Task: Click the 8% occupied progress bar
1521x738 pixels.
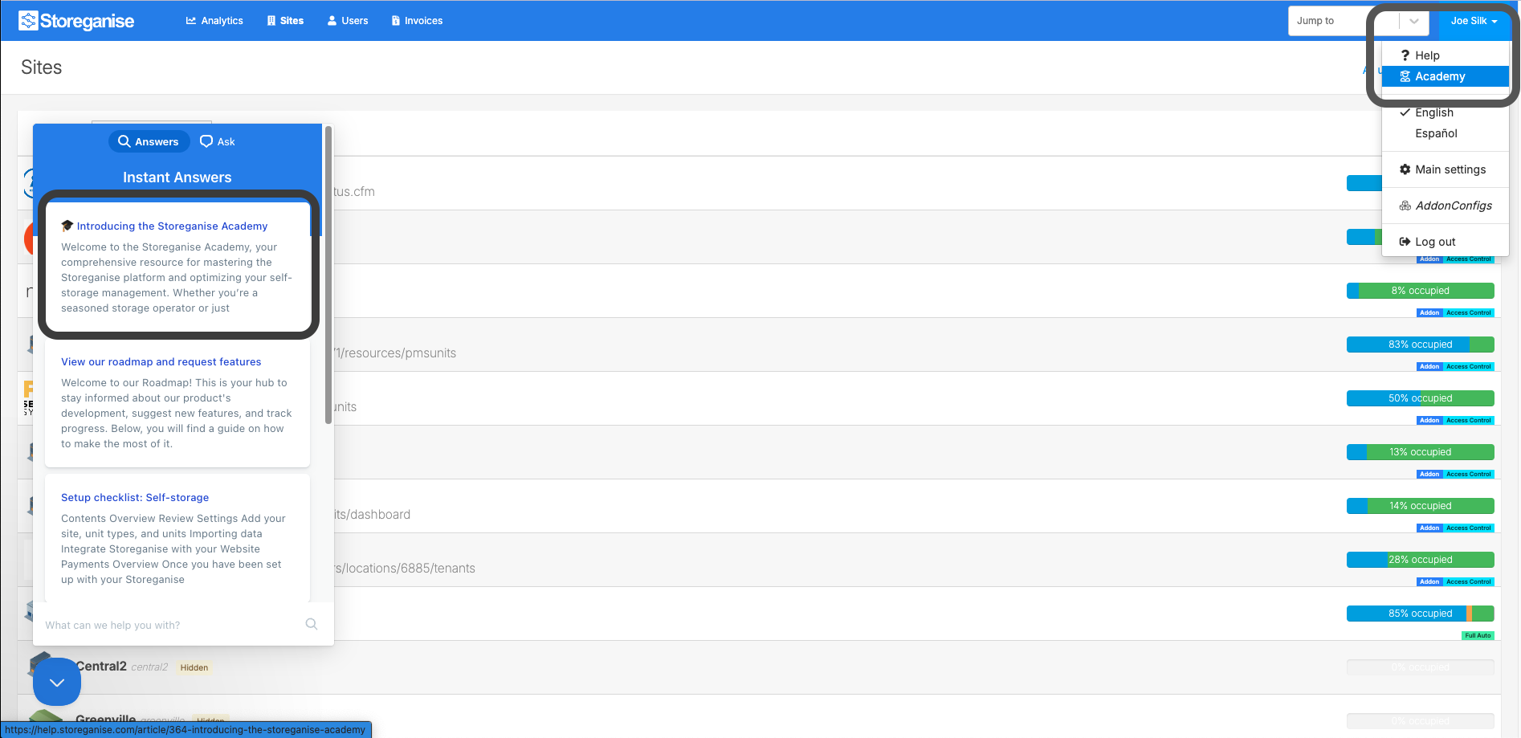Action: 1420,291
